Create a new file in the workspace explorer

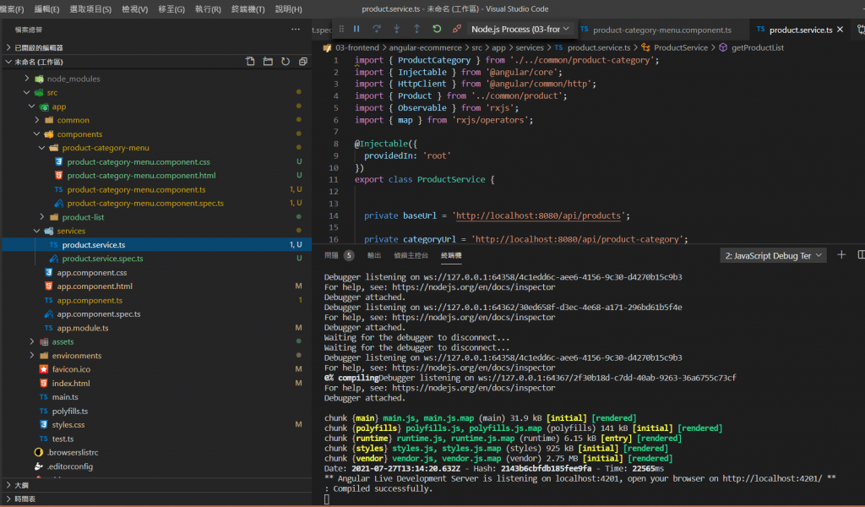point(250,62)
